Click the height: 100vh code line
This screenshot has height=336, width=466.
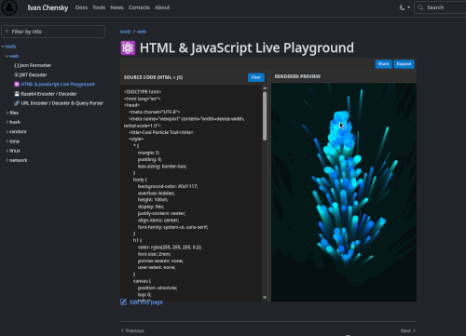click(x=153, y=200)
